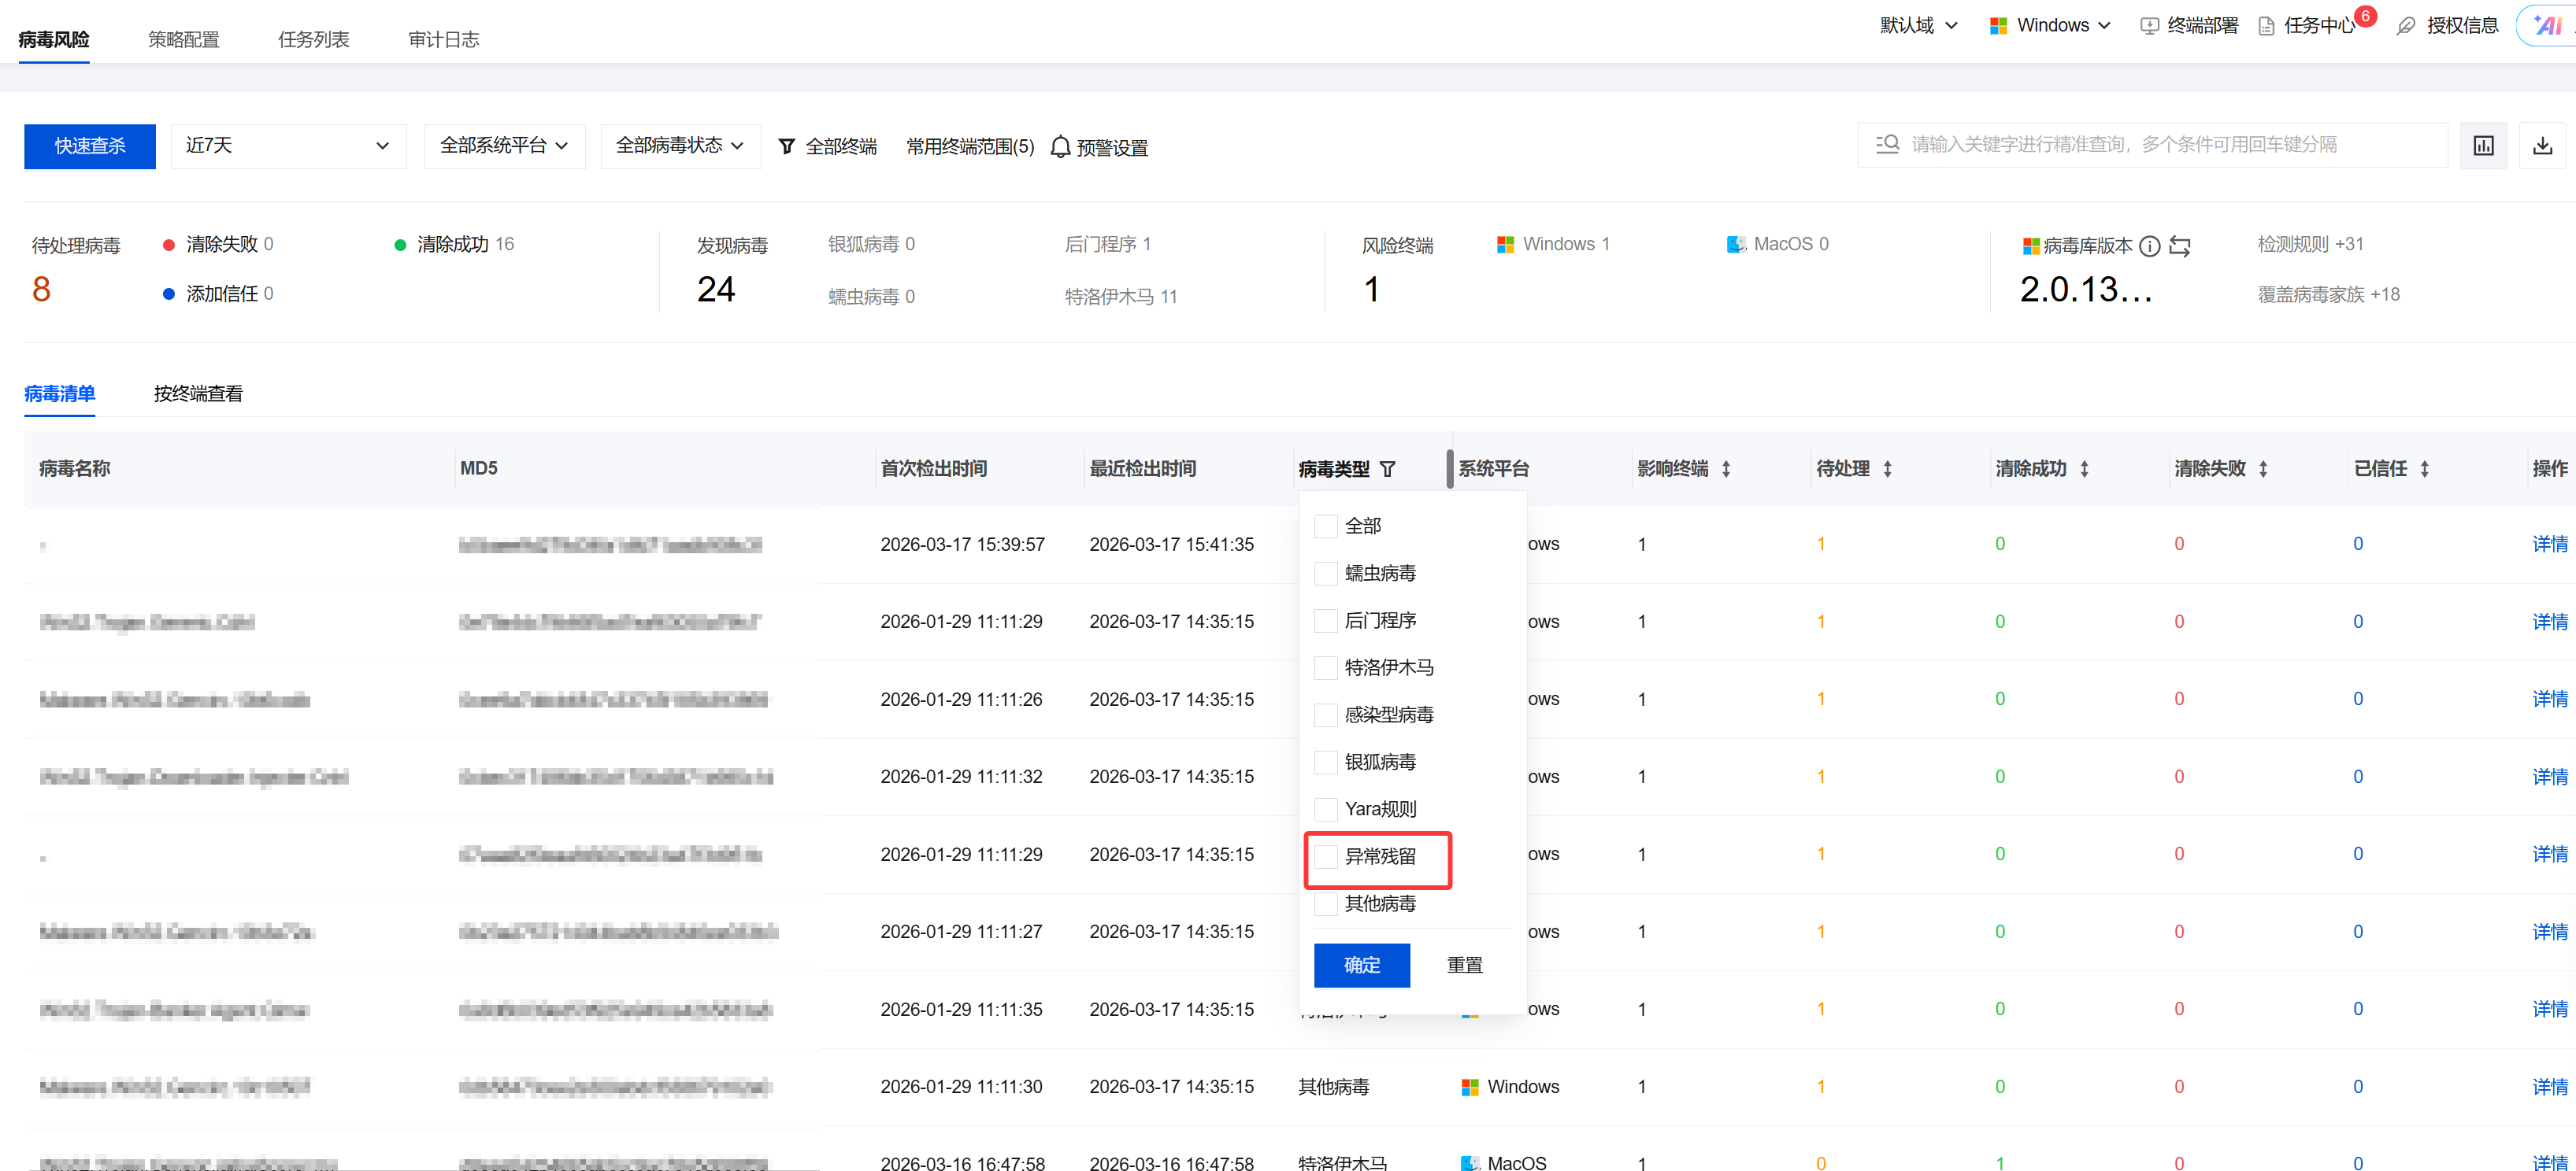Viewport: 2576px width, 1171px height.
Task: Expand the 近7天 time range dropdown
Action: (x=288, y=146)
